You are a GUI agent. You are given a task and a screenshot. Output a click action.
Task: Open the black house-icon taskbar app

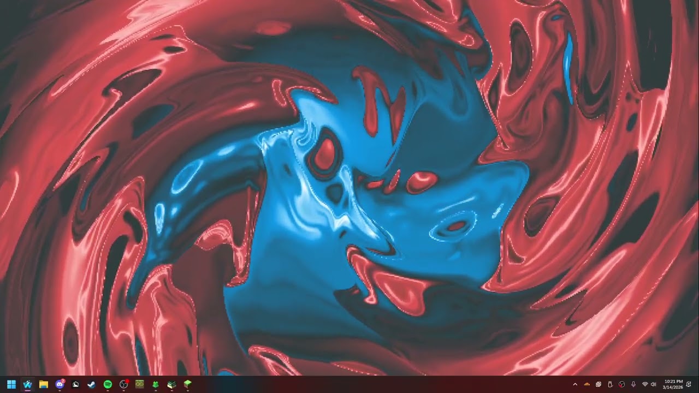pos(75,384)
